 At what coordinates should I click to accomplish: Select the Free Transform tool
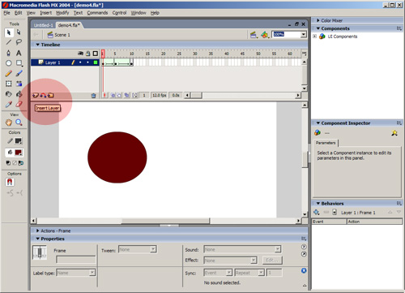point(9,84)
